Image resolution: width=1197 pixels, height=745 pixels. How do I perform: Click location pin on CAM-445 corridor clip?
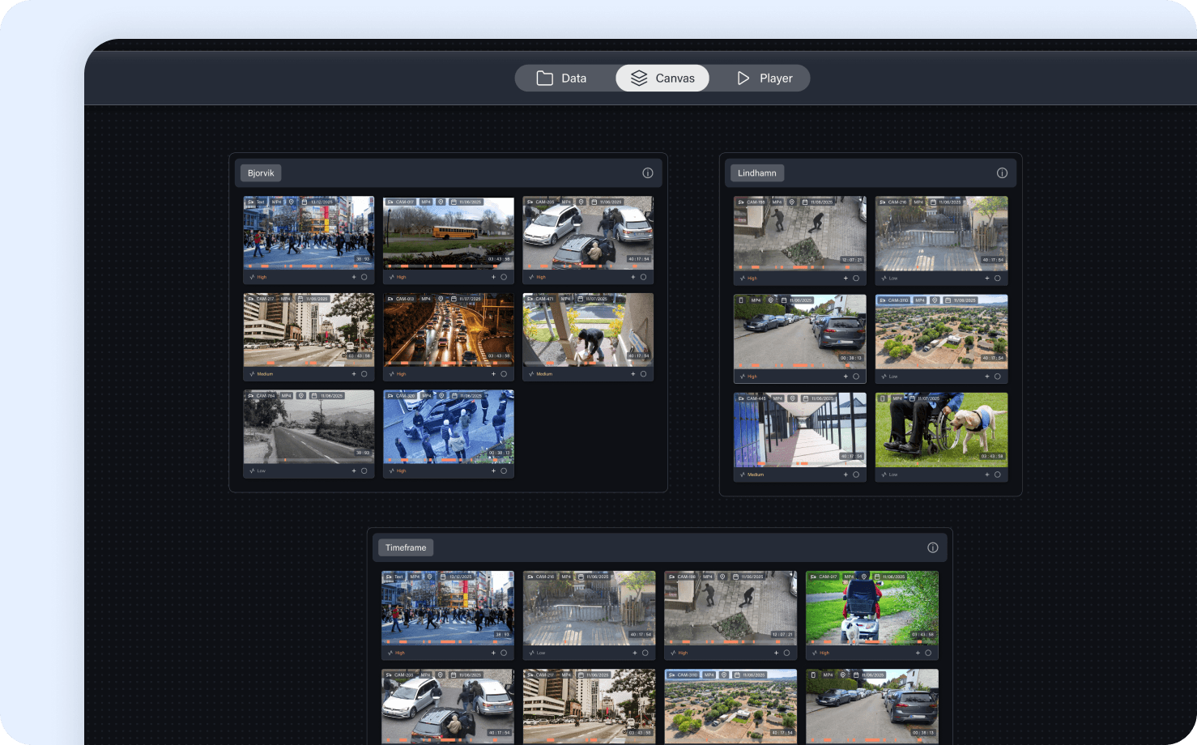[793, 398]
